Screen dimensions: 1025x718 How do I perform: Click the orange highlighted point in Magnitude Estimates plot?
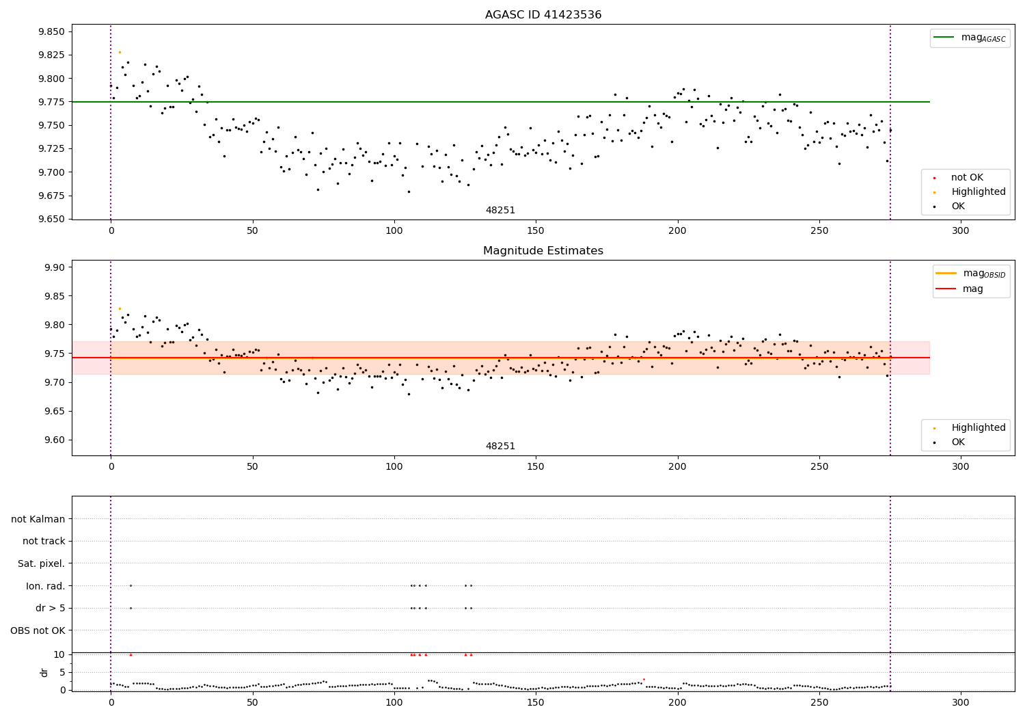(120, 308)
